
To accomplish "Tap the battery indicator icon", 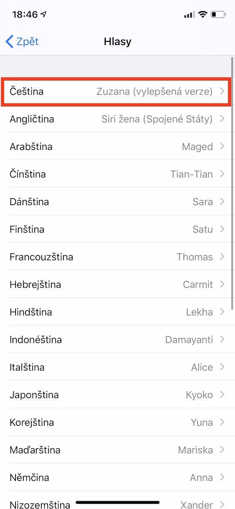I will click(219, 15).
